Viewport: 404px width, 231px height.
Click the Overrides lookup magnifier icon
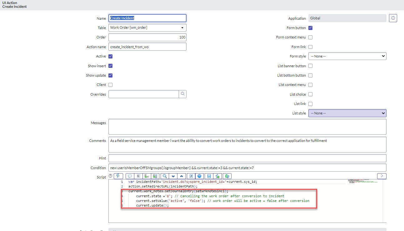[182, 94]
